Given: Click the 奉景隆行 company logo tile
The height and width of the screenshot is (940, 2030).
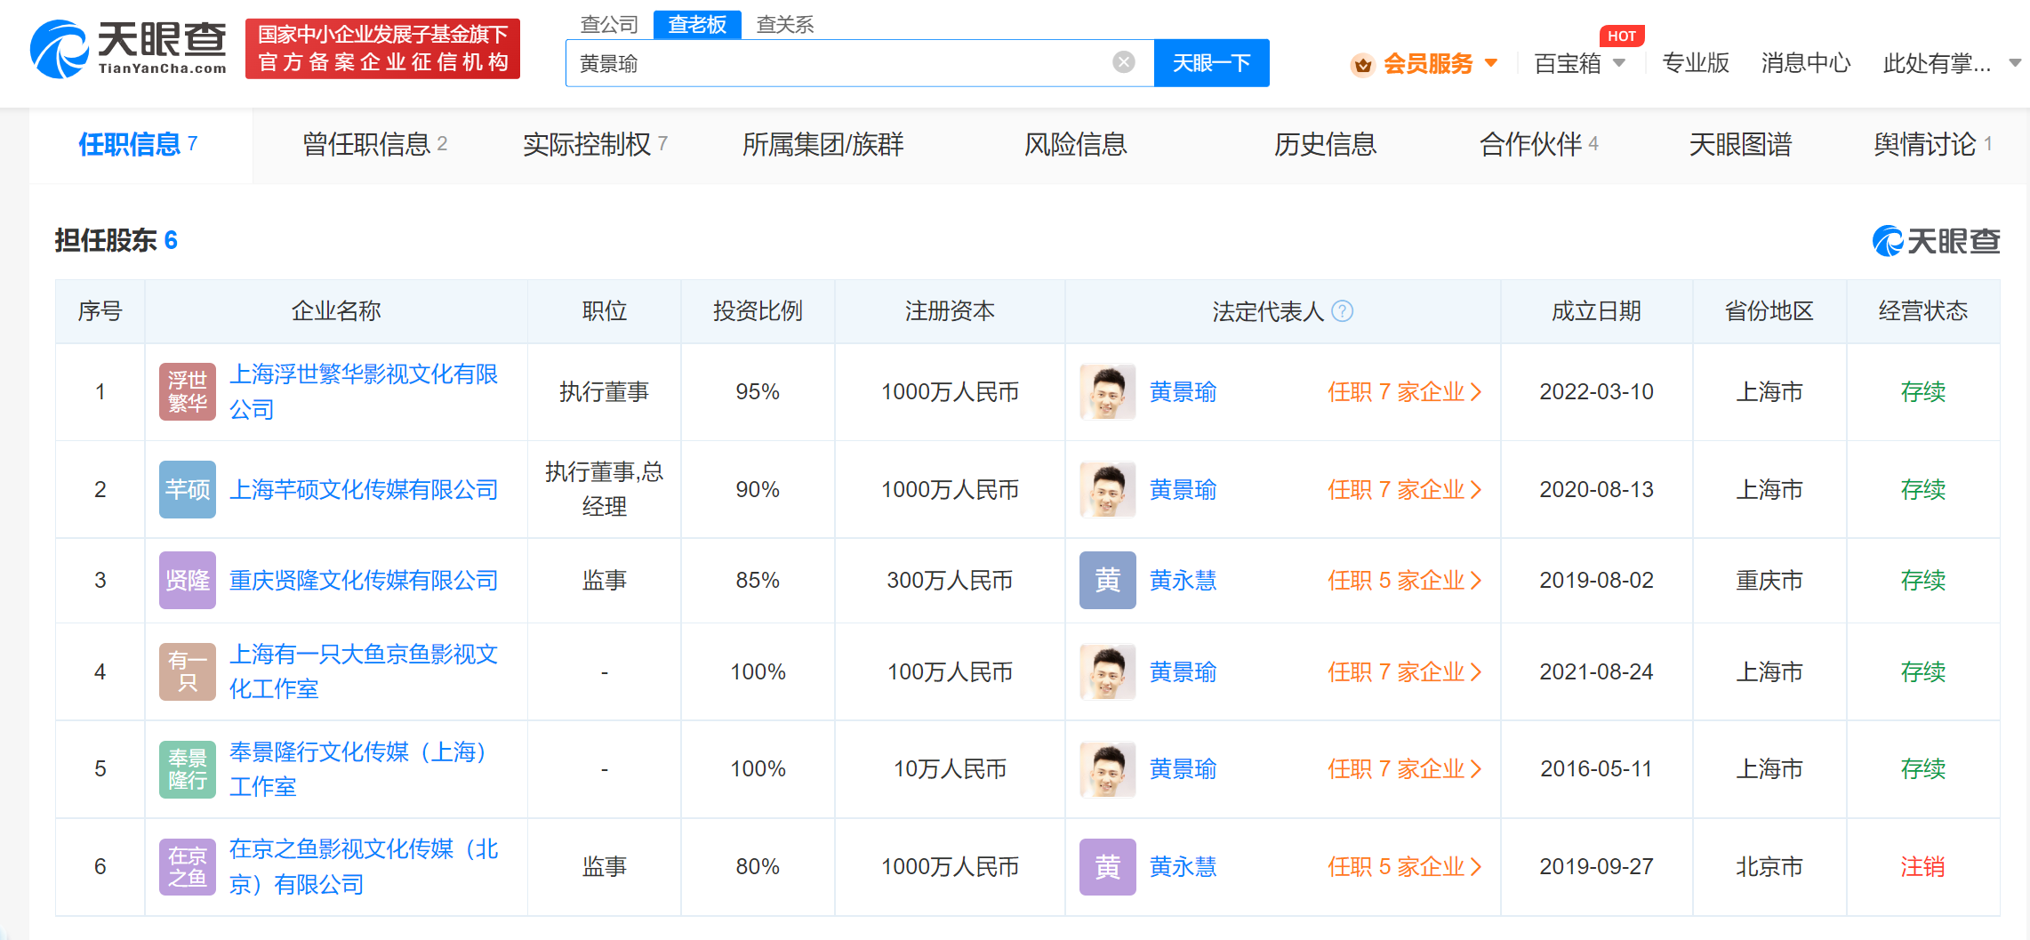Looking at the screenshot, I should tap(188, 769).
